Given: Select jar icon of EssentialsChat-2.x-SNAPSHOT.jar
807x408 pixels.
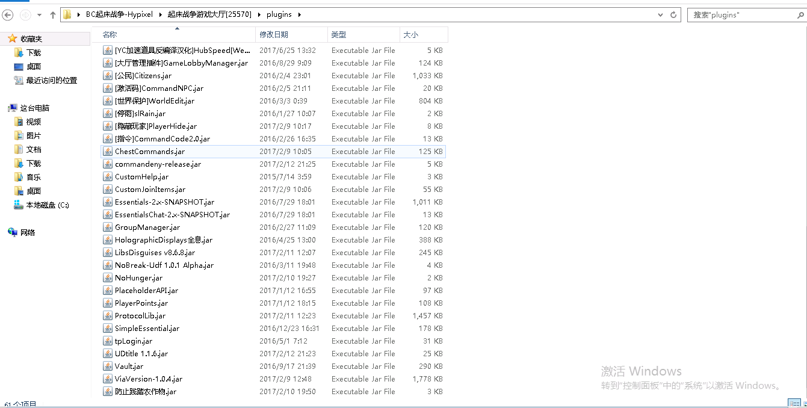Looking at the screenshot, I should (x=108, y=215).
